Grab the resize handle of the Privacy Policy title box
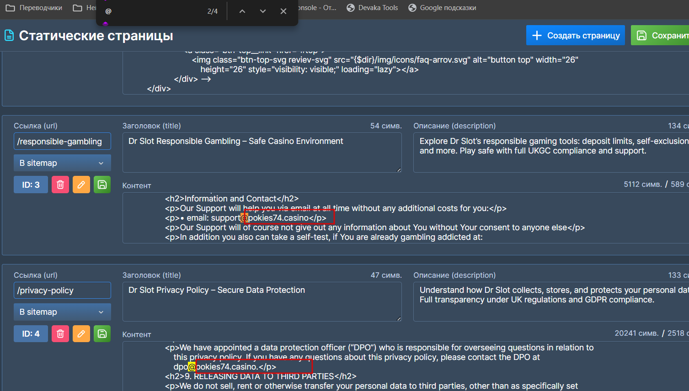Viewport: 689px width, 391px height. (x=399, y=319)
